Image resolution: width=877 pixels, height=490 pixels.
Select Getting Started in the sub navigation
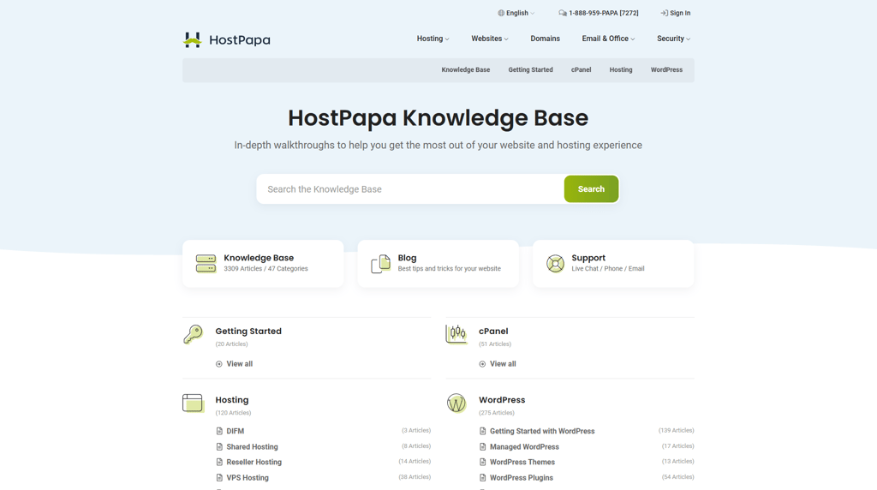[530, 70]
